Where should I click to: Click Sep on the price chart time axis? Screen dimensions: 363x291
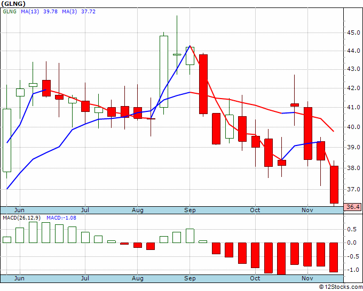coord(190,210)
